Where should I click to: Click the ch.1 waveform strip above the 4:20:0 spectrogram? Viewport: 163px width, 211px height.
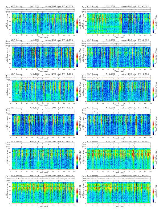43,145
